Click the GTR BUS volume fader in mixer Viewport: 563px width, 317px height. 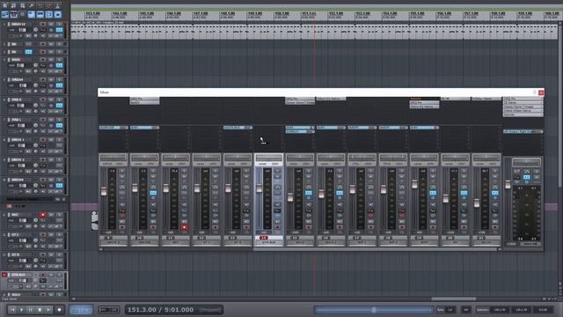(x=260, y=188)
